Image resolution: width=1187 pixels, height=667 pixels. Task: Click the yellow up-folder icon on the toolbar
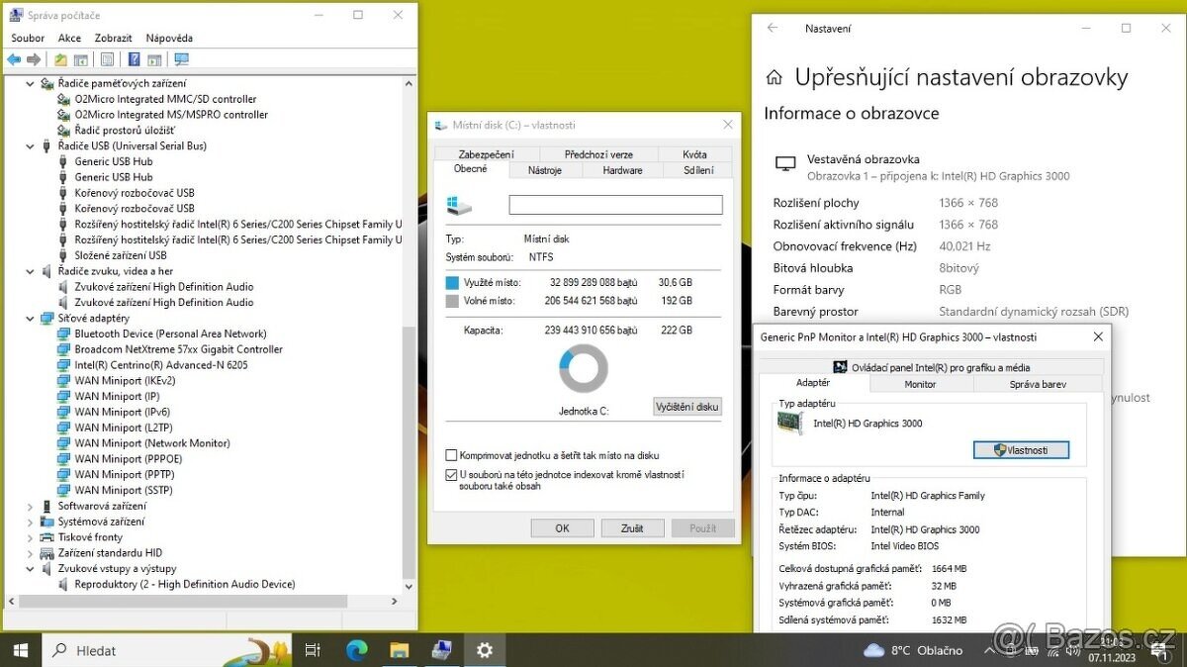(x=59, y=59)
